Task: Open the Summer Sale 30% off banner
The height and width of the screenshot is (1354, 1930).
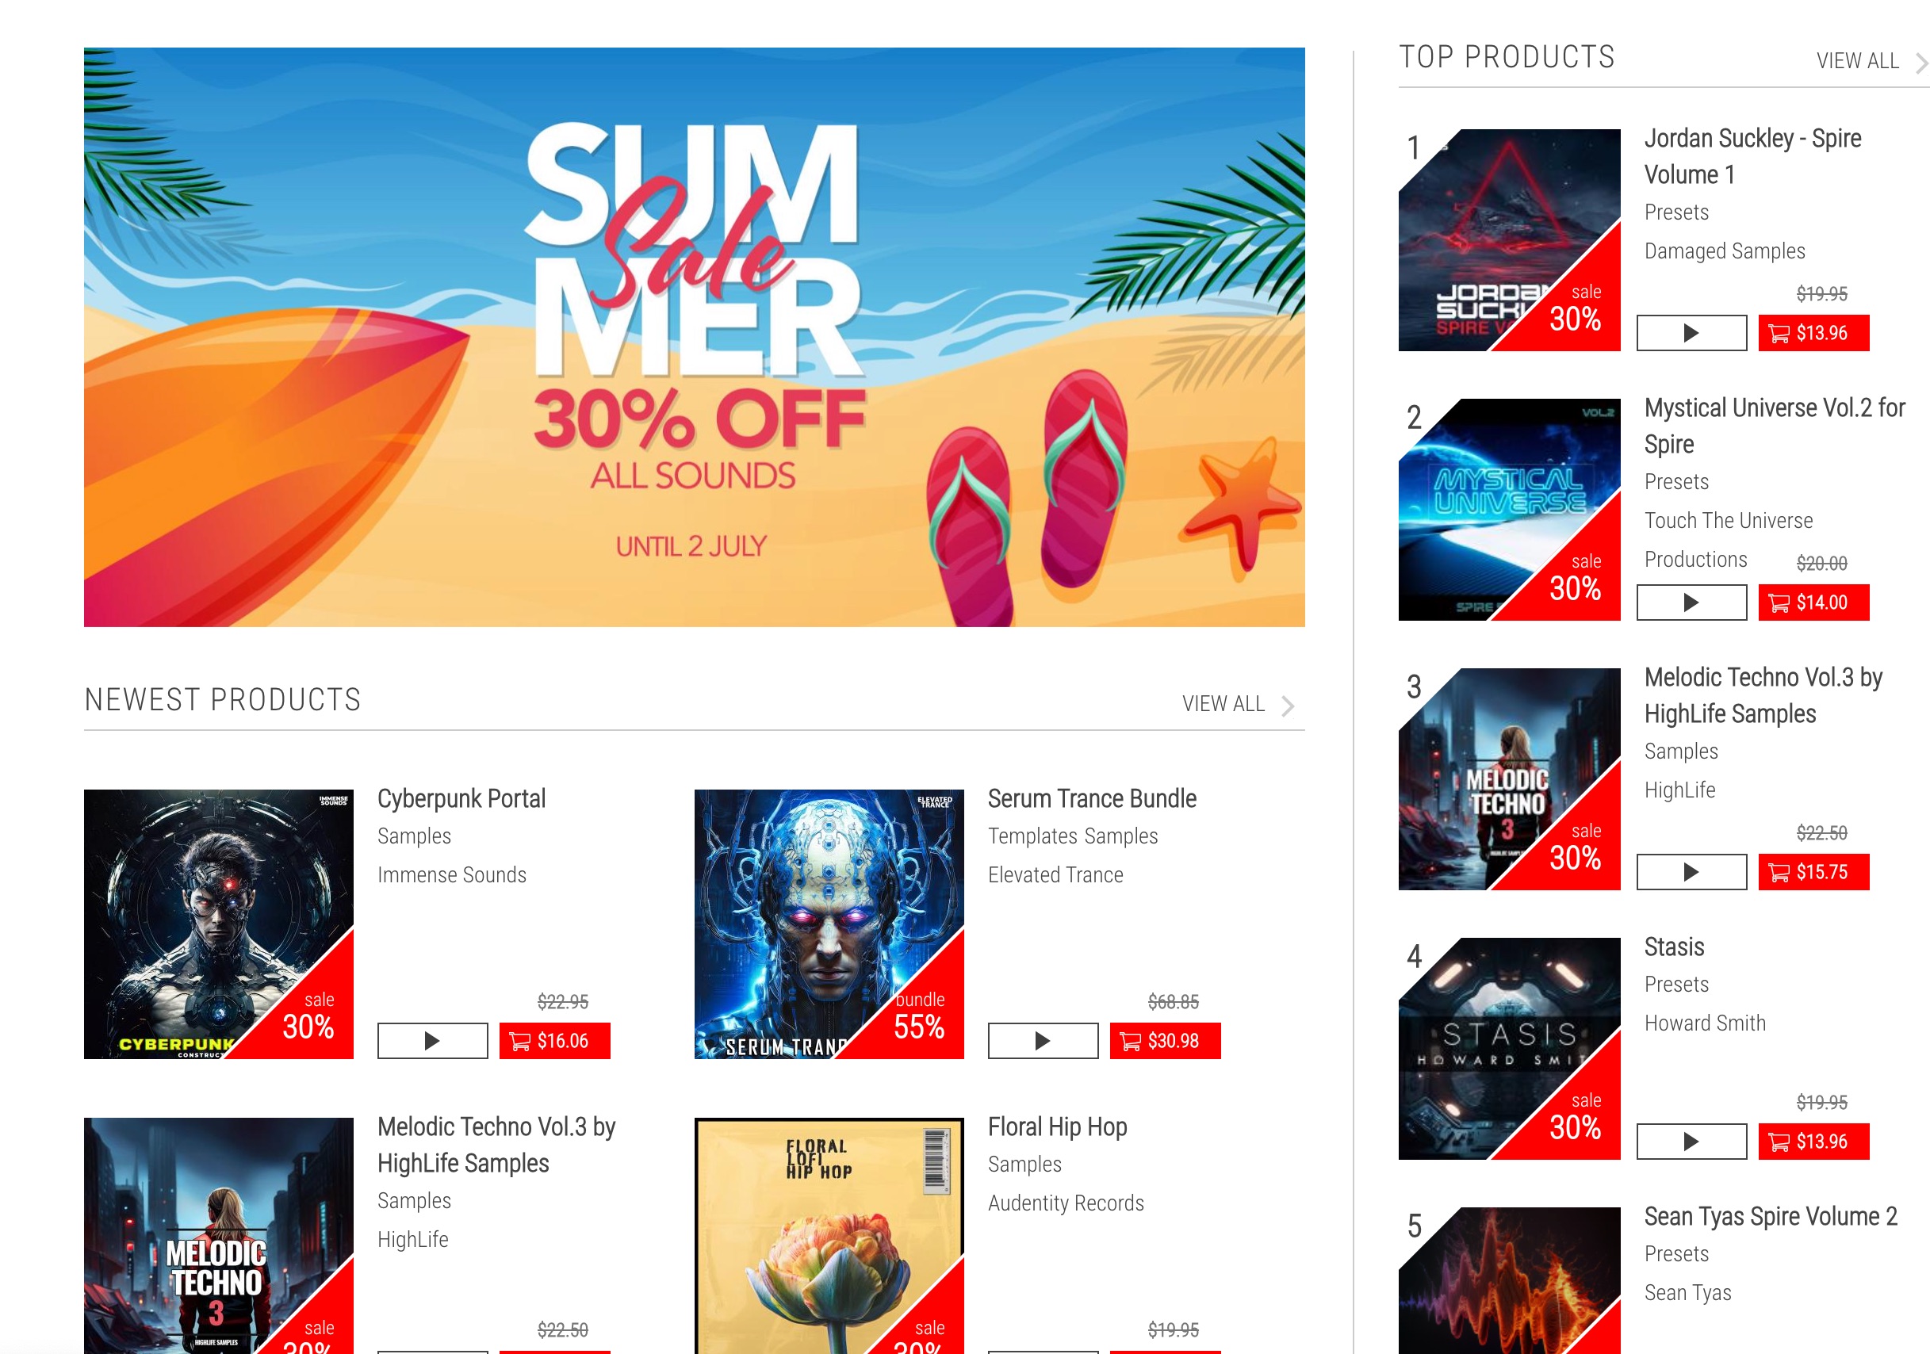Action: coord(695,337)
